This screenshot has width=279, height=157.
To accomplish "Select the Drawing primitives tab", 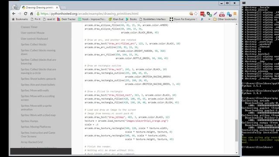I will (x=40, y=7).
